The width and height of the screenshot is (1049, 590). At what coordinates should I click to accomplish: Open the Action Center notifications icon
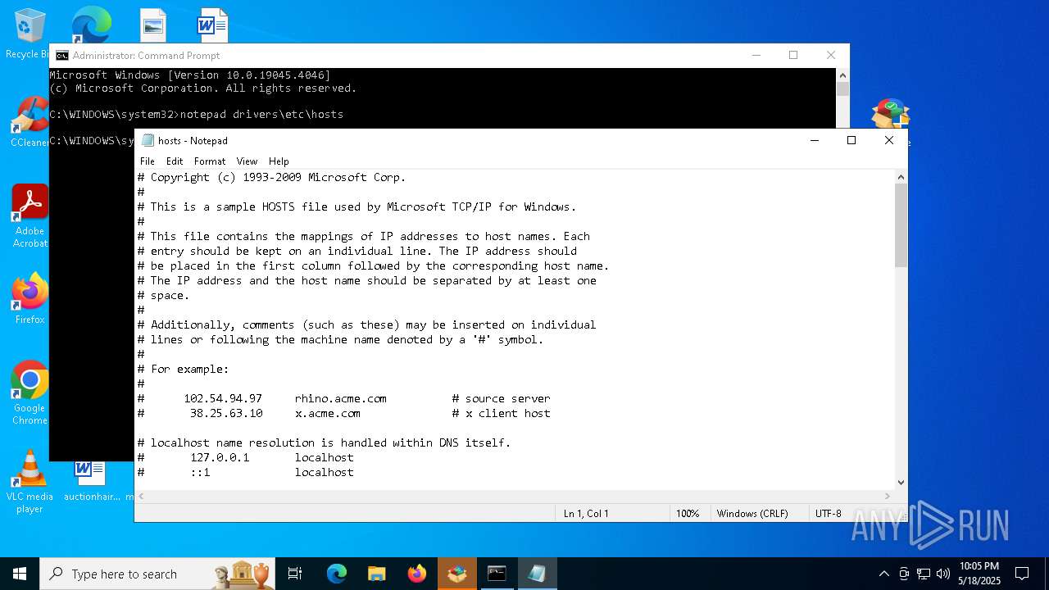point(1022,574)
